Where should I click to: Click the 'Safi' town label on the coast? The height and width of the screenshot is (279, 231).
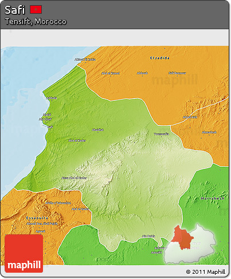click(x=50, y=127)
